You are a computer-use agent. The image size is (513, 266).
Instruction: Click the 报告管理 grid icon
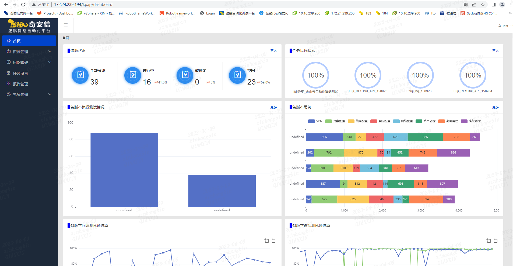coord(9,84)
